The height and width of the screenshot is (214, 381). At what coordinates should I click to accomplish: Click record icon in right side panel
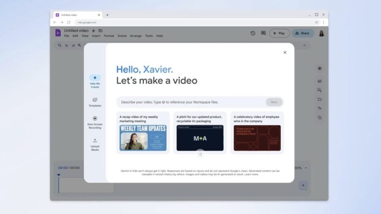click(319, 69)
